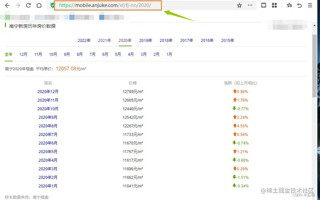Click the favorites list icon with star
Screen dimensions: 320x200
click(289, 5)
